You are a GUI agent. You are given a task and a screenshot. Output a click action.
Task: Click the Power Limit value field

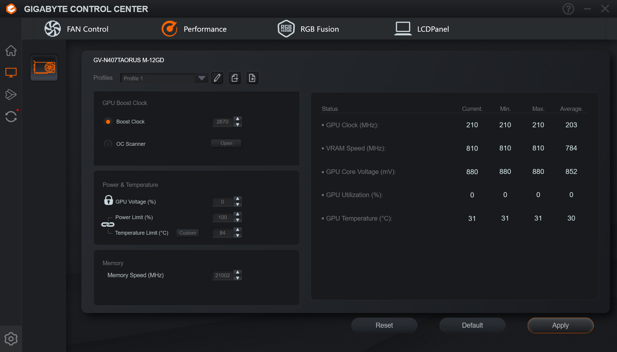pyautogui.click(x=222, y=217)
